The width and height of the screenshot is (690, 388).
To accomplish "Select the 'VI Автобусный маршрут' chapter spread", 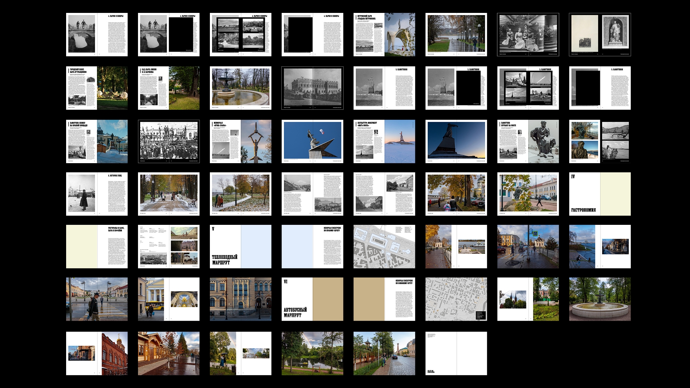I will pyautogui.click(x=312, y=299).
